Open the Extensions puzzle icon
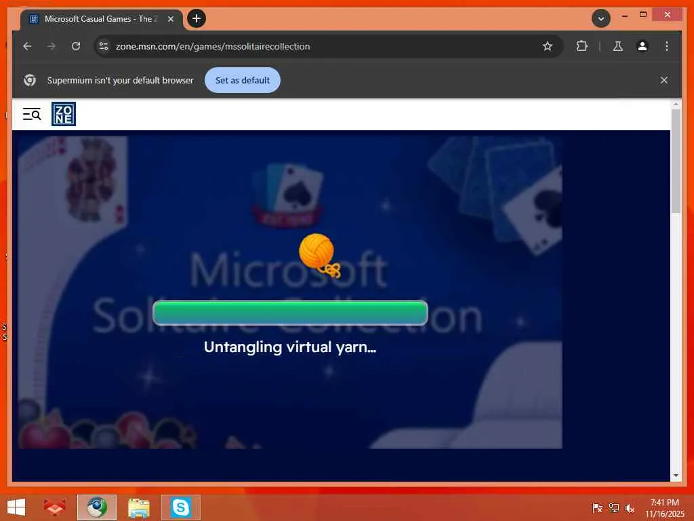The width and height of the screenshot is (694, 521). pyautogui.click(x=581, y=46)
